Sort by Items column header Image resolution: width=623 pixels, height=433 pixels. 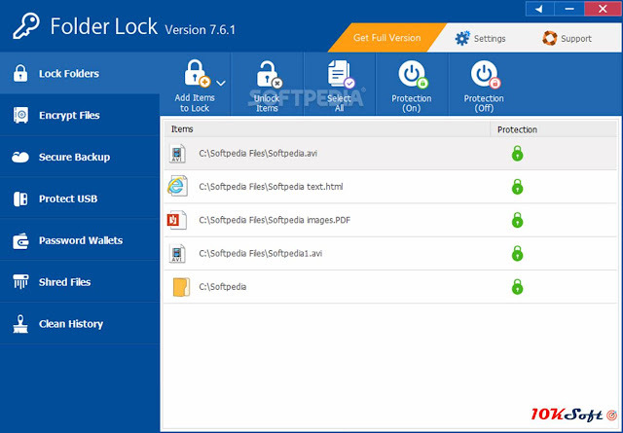[x=327, y=129]
